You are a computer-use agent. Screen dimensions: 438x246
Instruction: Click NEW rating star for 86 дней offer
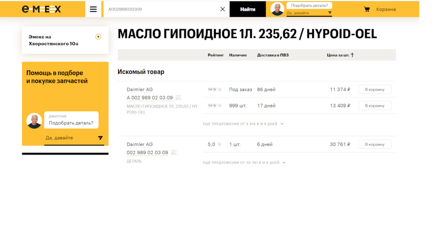(x=219, y=89)
